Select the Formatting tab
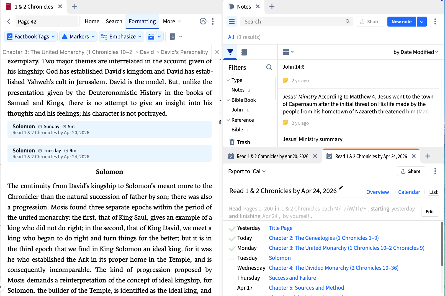 coord(142,21)
